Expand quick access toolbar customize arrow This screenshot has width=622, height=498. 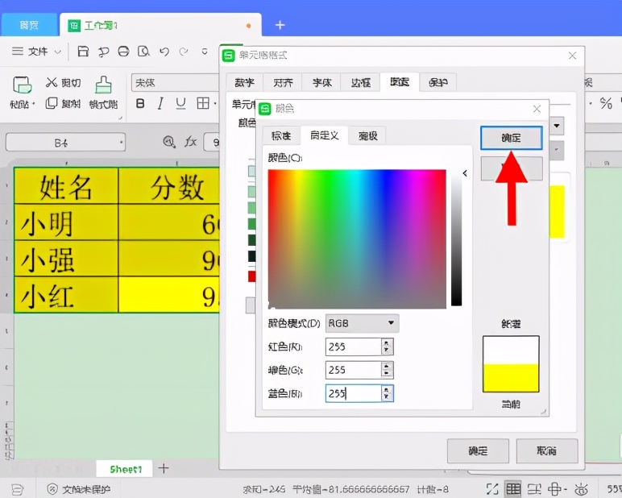coord(205,52)
